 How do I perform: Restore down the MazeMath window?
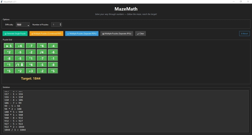[x=241, y=2]
